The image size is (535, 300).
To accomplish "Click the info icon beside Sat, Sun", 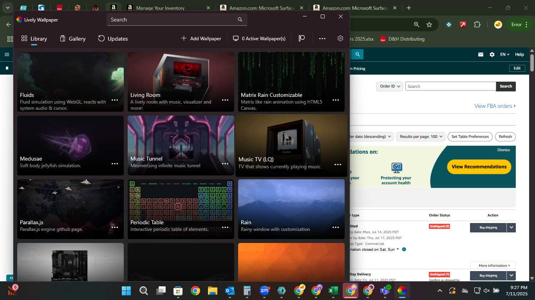I will click(404, 249).
